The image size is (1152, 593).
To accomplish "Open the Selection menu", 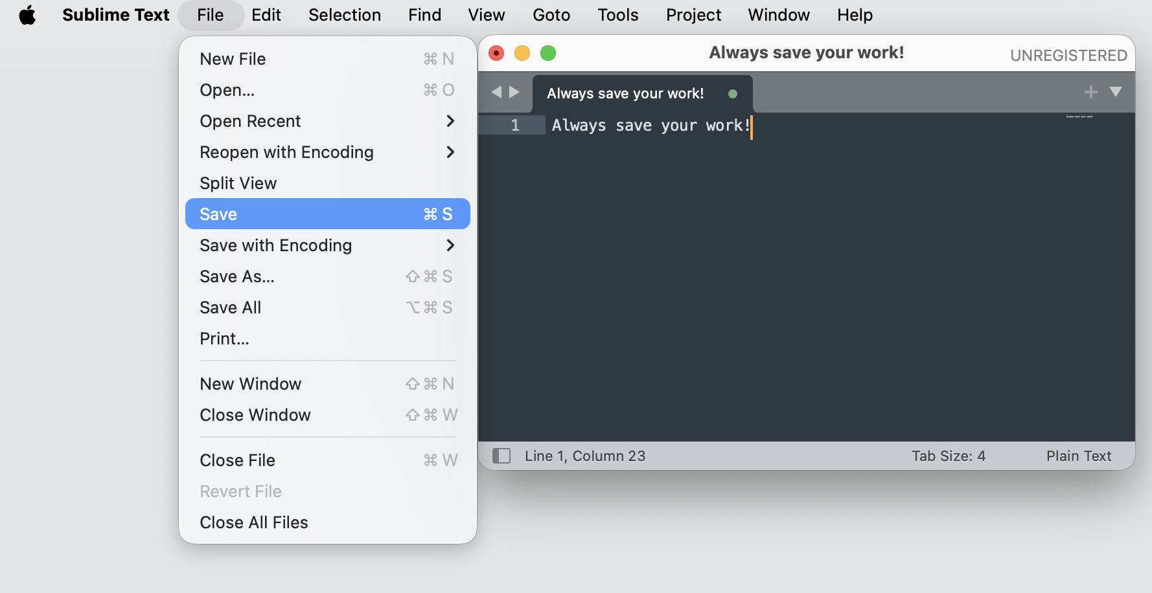I will (345, 15).
